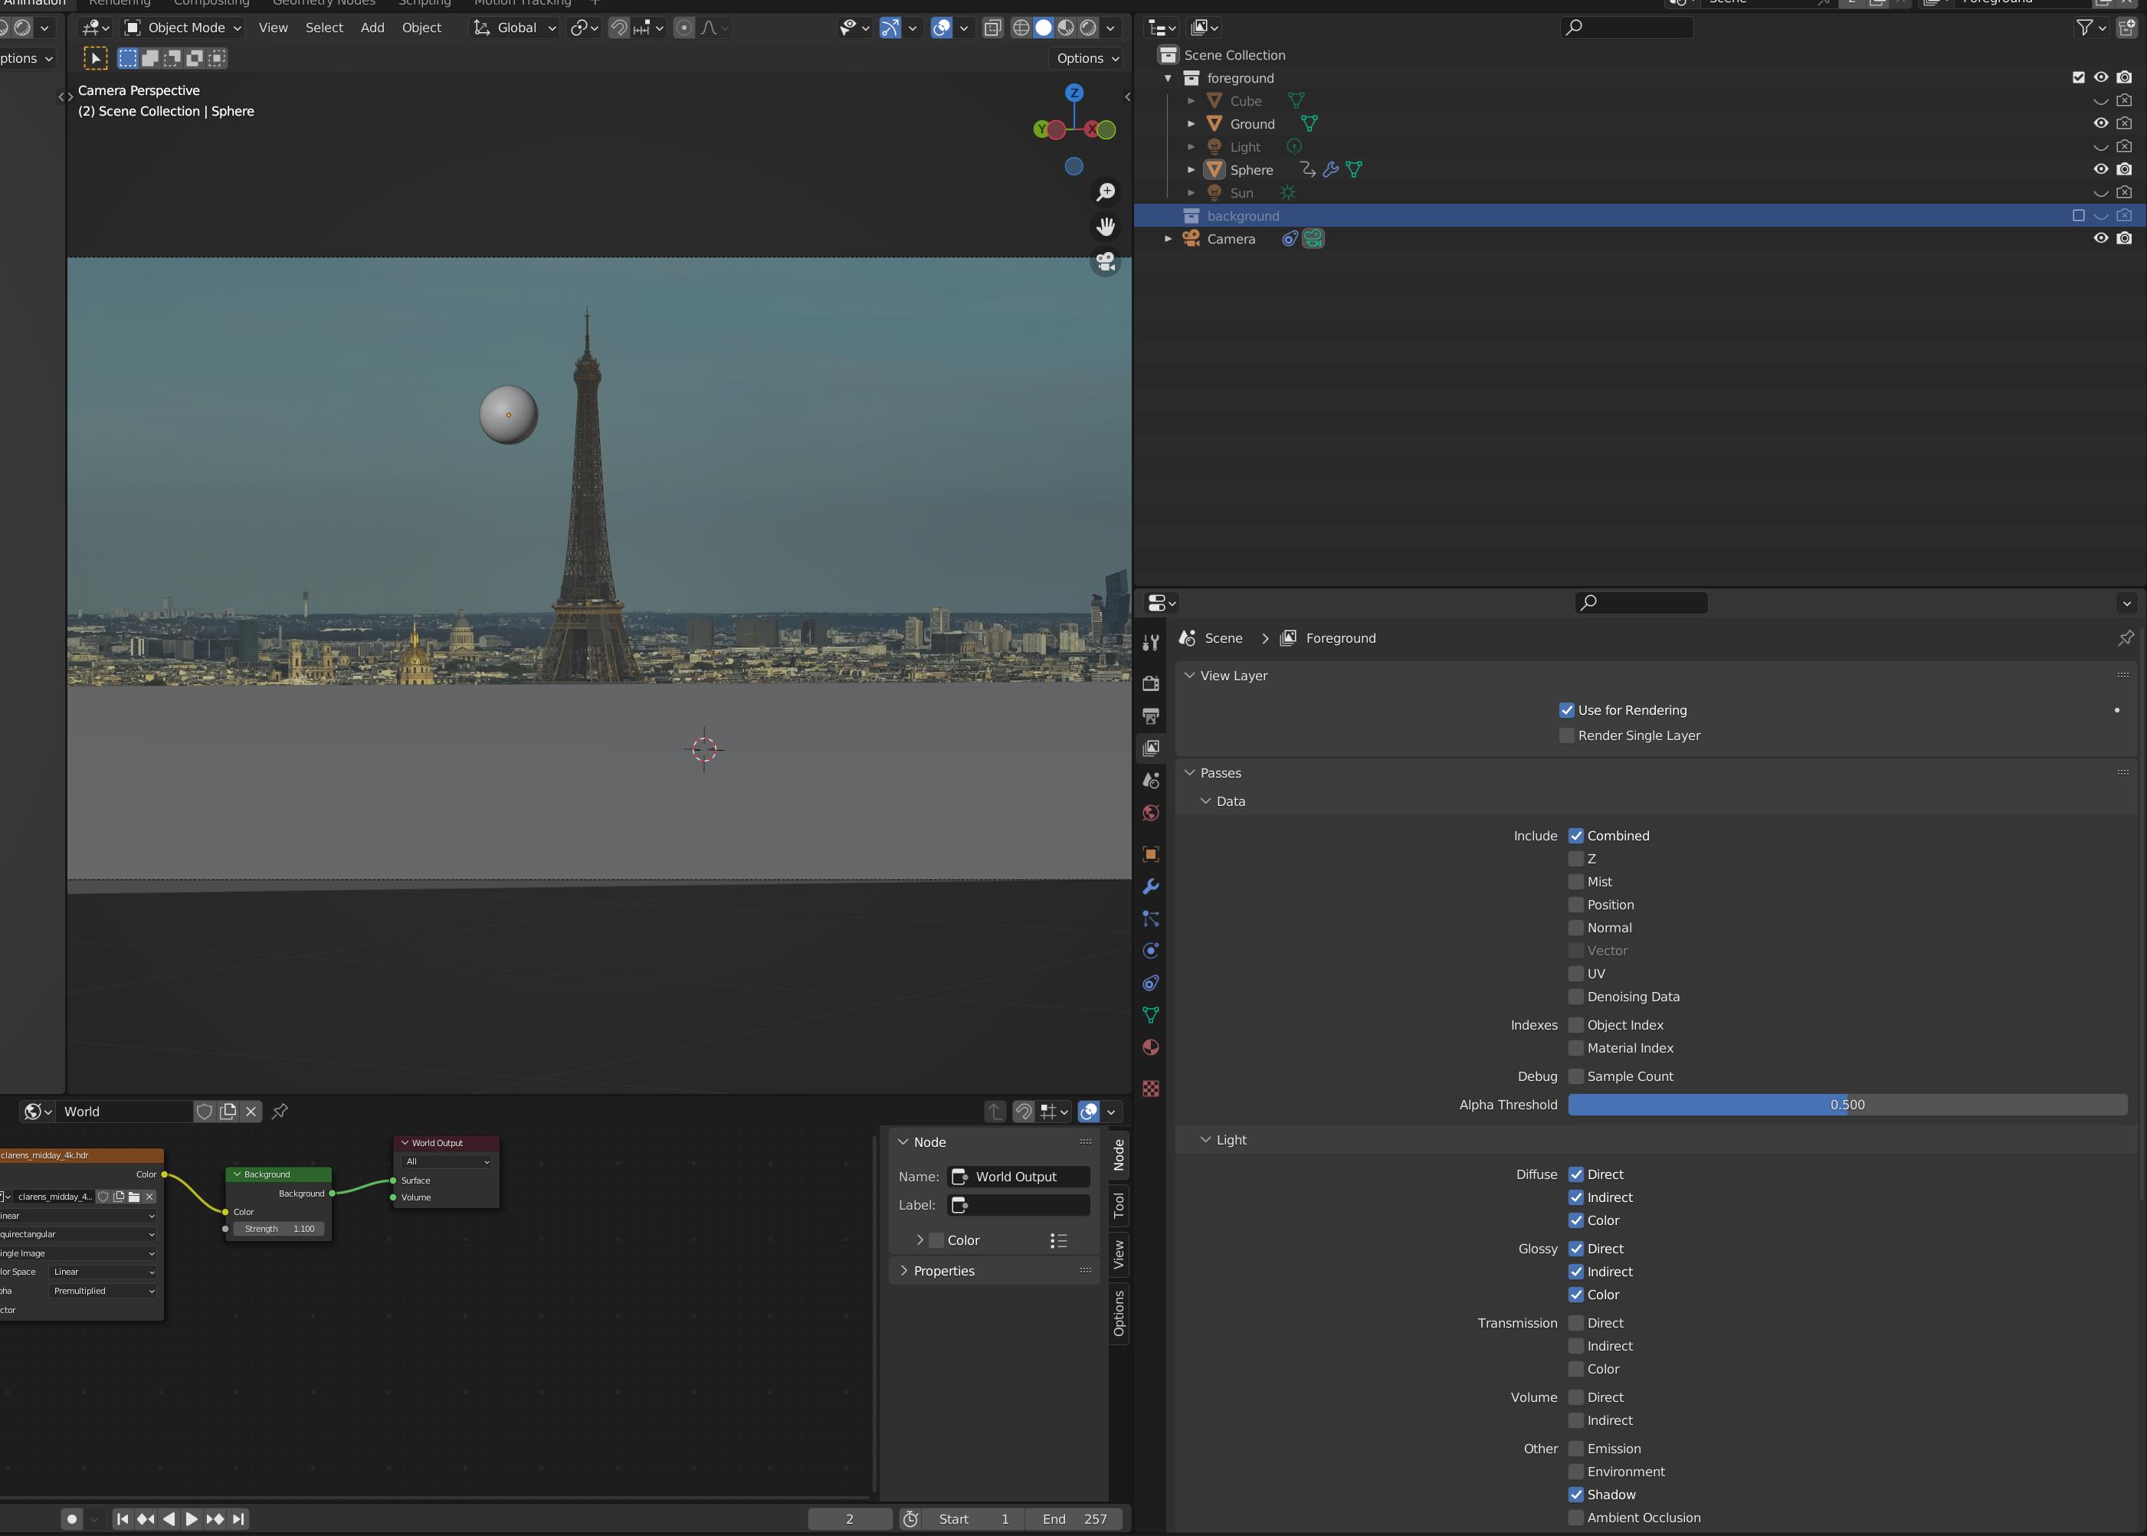The image size is (2147, 1536).
Task: Select solid viewport shading mode
Action: tap(1044, 28)
